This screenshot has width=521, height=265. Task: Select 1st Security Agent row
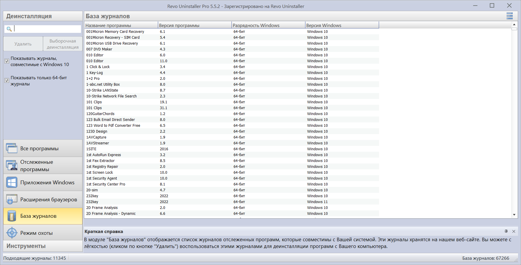coord(231,178)
